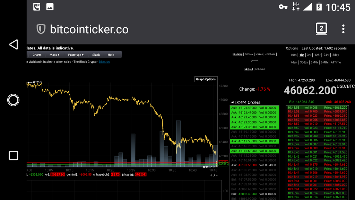
Task: Open the Charts menu item
Action: click(x=37, y=55)
